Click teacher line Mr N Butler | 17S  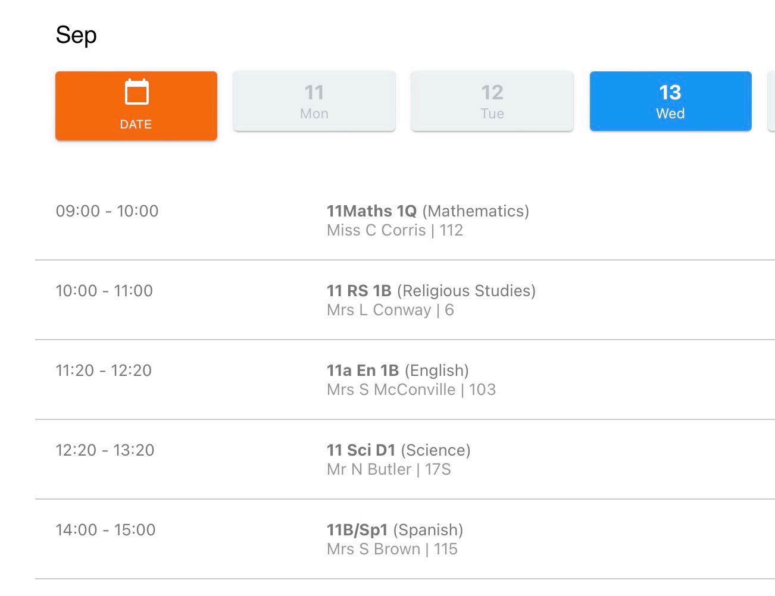pyautogui.click(x=389, y=470)
